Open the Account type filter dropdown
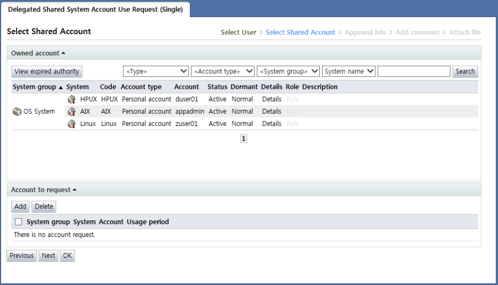498x285 pixels. click(x=222, y=71)
